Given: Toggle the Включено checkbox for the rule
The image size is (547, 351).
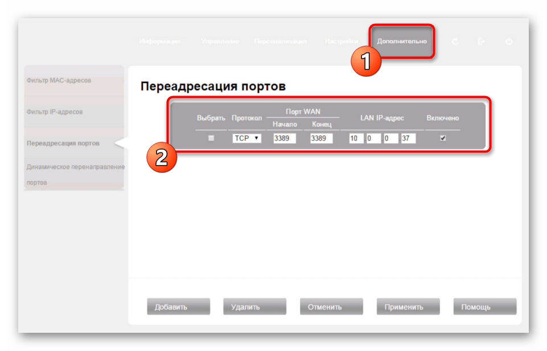Looking at the screenshot, I should tap(443, 138).
